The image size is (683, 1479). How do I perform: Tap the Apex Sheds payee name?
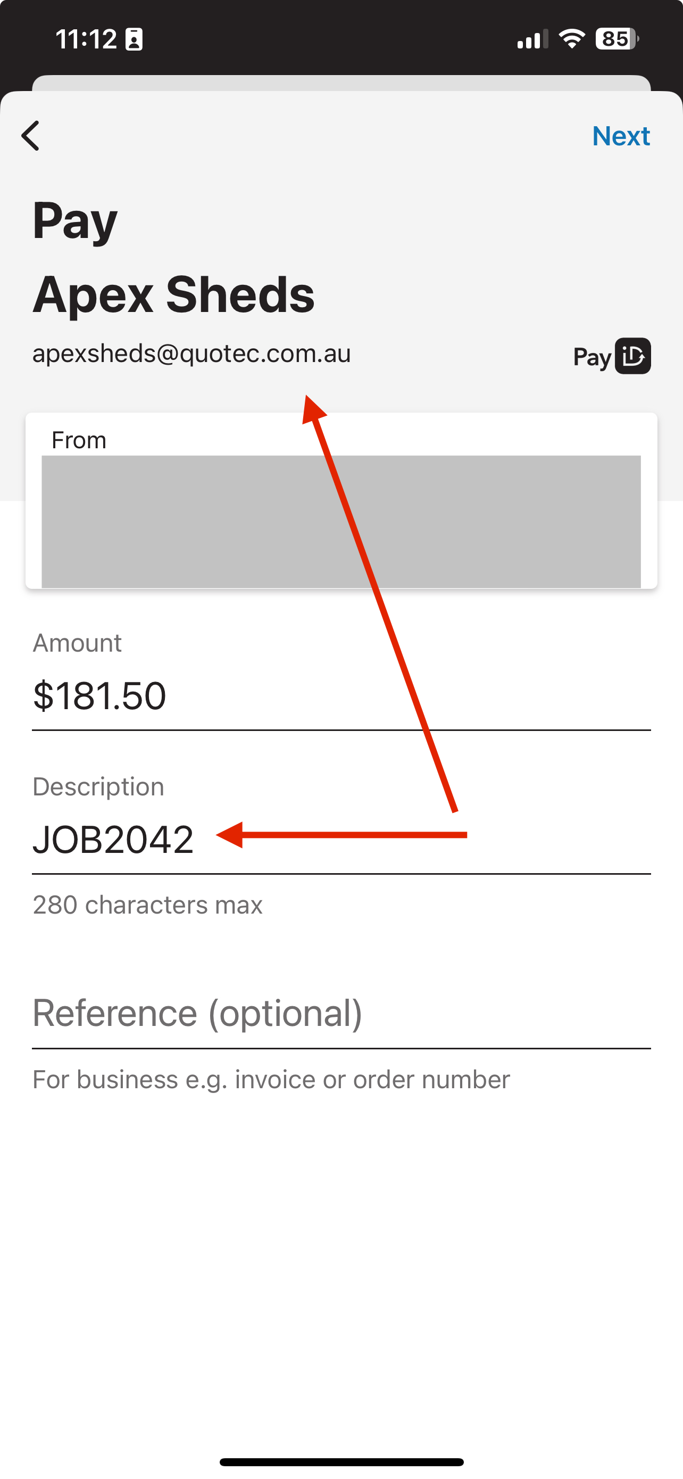coord(174,294)
